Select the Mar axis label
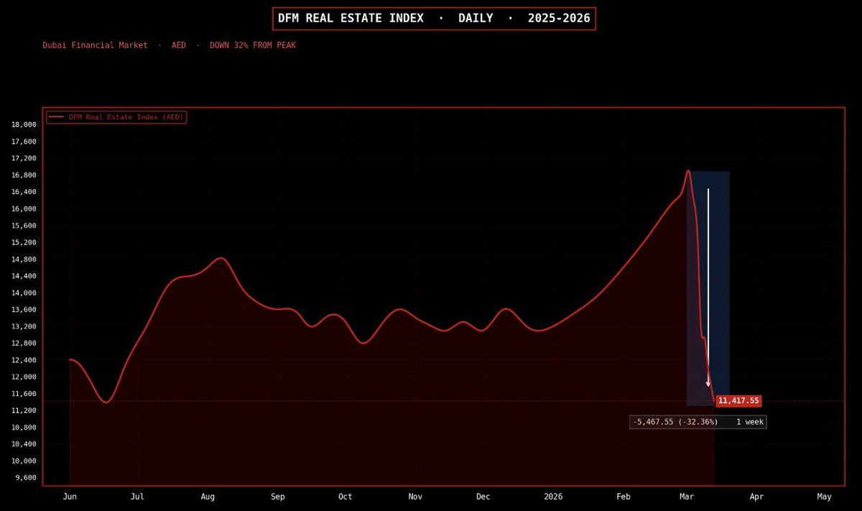The width and height of the screenshot is (862, 511). point(686,497)
